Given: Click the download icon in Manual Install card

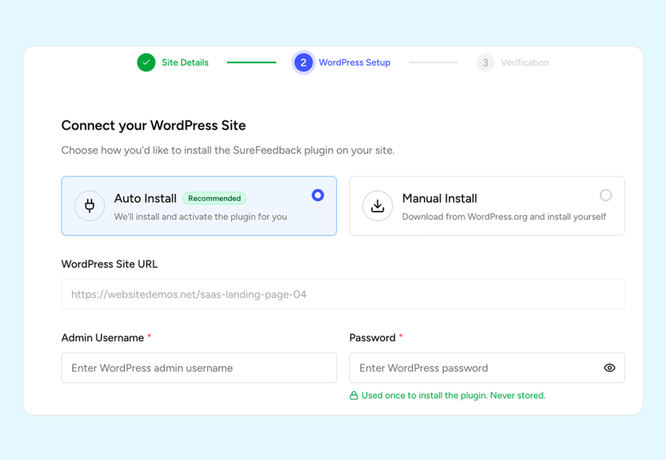Looking at the screenshot, I should click(x=377, y=206).
